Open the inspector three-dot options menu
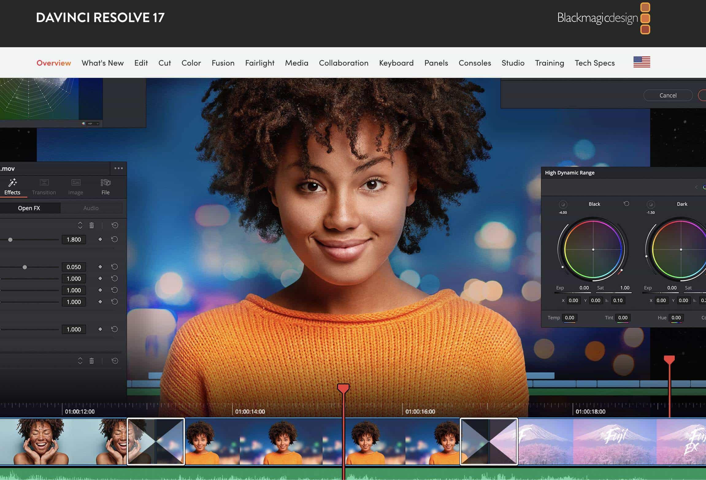Viewport: 706px width, 480px height. 118,168
